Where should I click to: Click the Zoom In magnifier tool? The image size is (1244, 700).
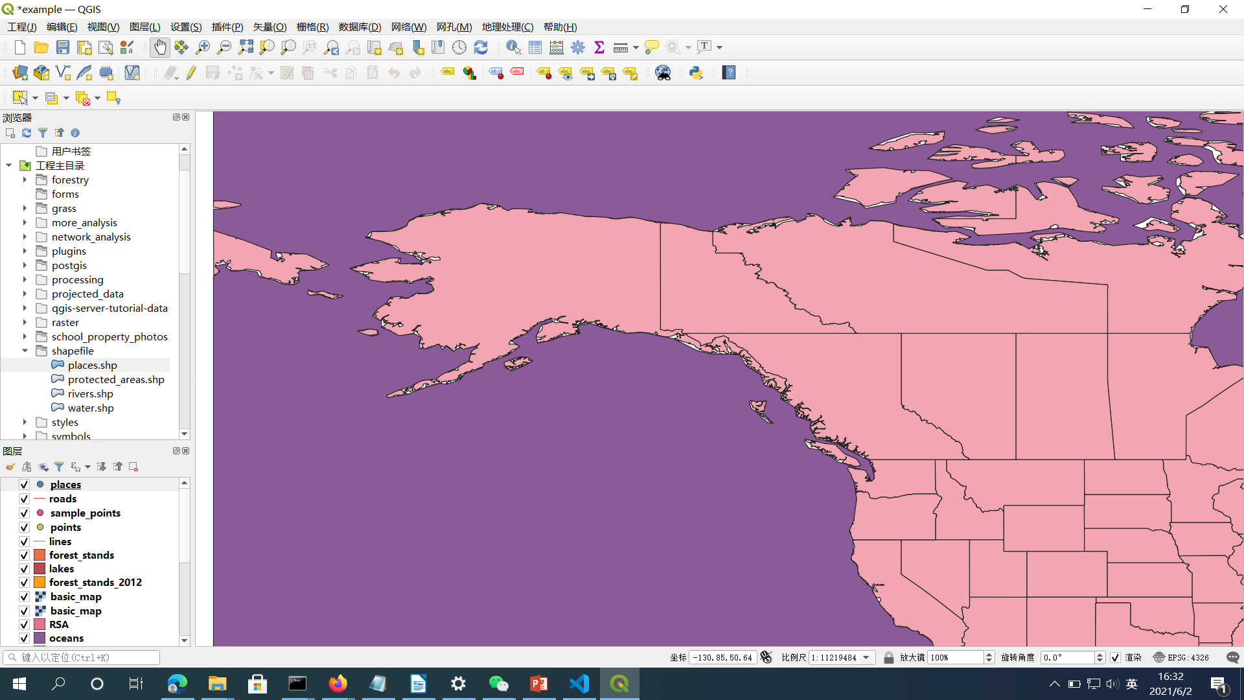(203, 47)
